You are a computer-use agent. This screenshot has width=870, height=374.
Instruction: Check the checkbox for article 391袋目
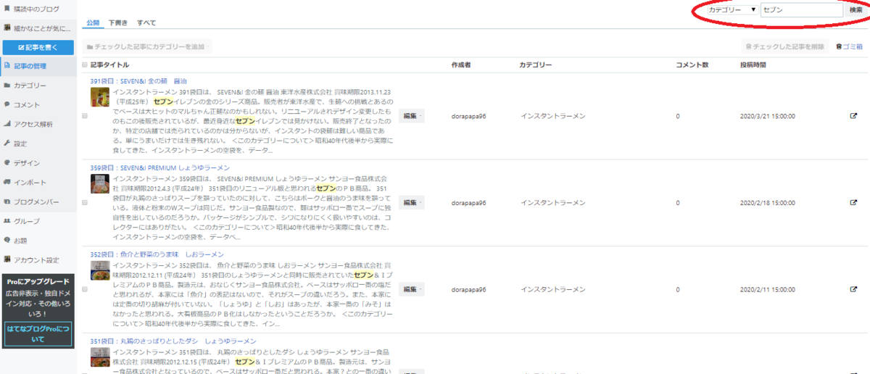tap(85, 116)
